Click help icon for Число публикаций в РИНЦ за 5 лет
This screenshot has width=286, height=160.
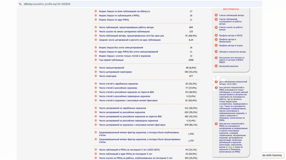pos(96,149)
